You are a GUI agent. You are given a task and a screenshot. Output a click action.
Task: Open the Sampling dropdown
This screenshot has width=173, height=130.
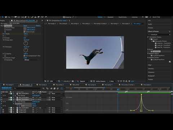[32, 60]
